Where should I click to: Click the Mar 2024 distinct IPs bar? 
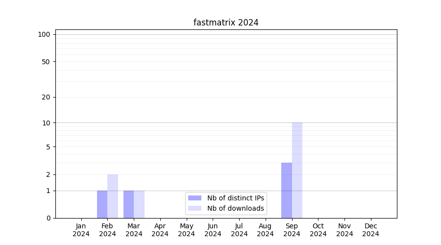pos(128,204)
